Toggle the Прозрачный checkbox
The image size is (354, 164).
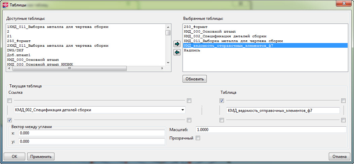[x=198, y=138]
